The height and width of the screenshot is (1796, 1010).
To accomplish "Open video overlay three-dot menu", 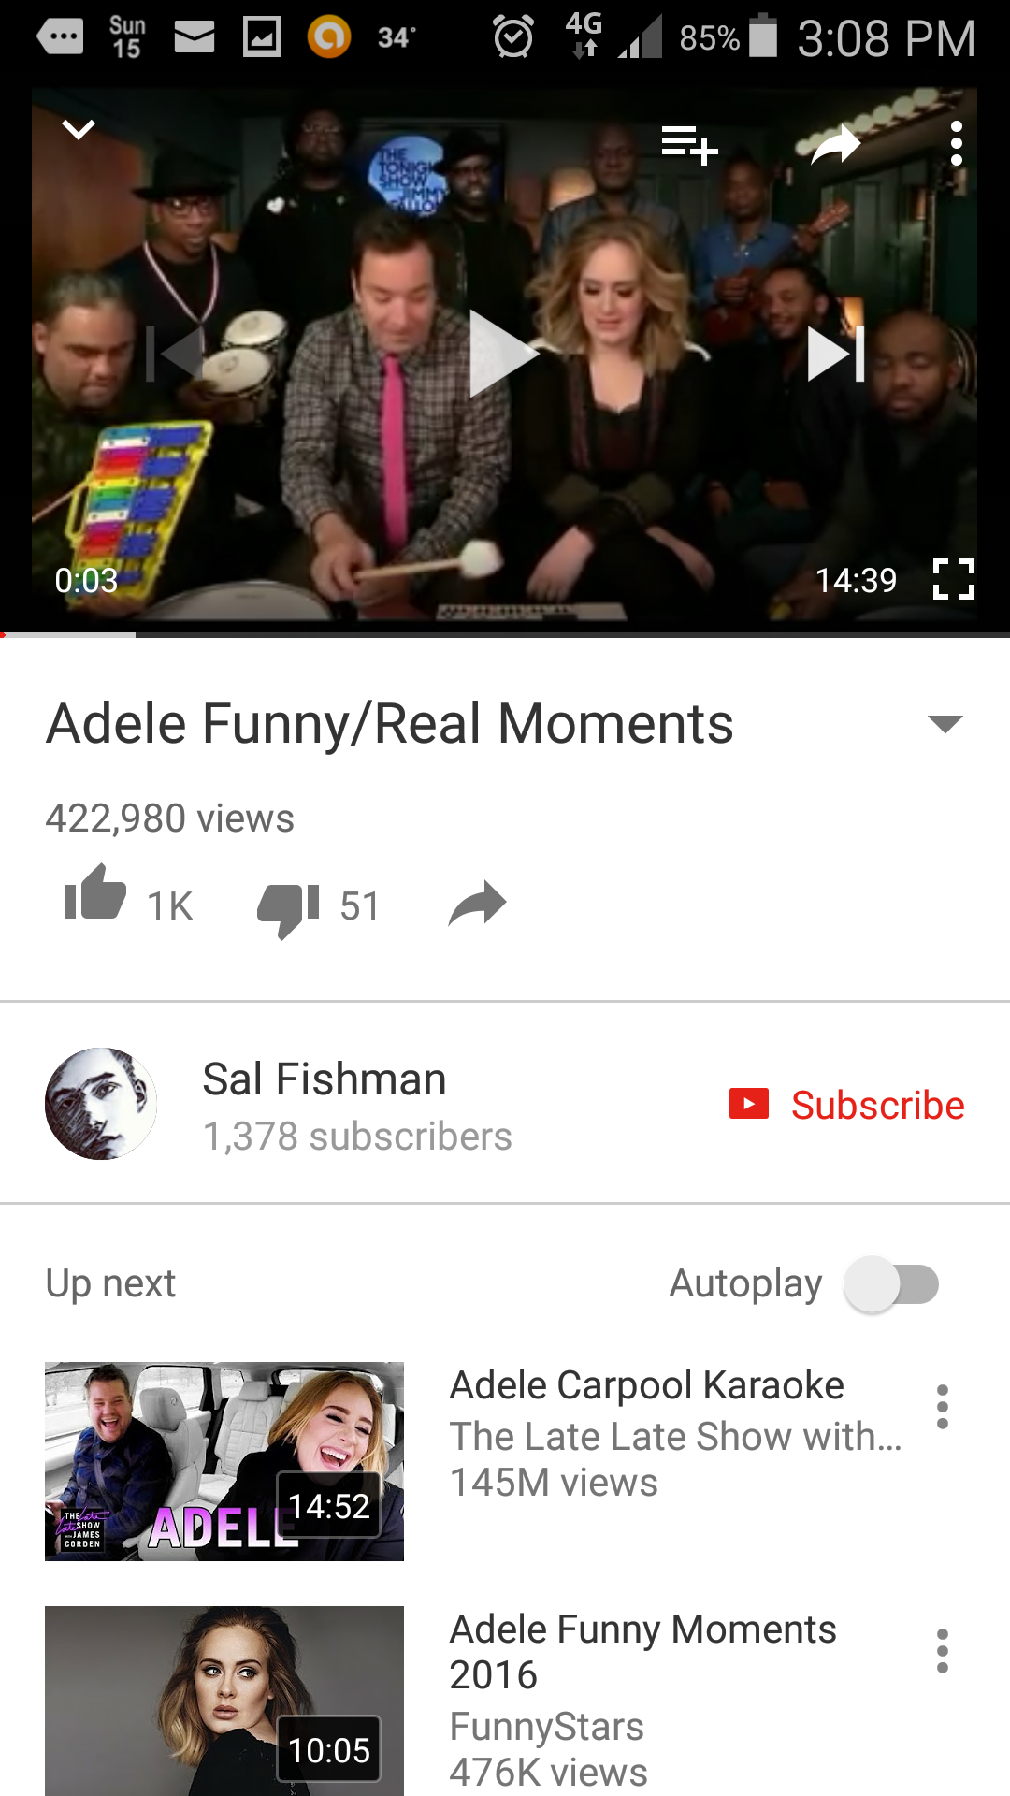I will coord(956,143).
